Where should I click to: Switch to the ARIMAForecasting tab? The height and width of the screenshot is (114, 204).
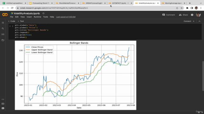tap(94, 3)
